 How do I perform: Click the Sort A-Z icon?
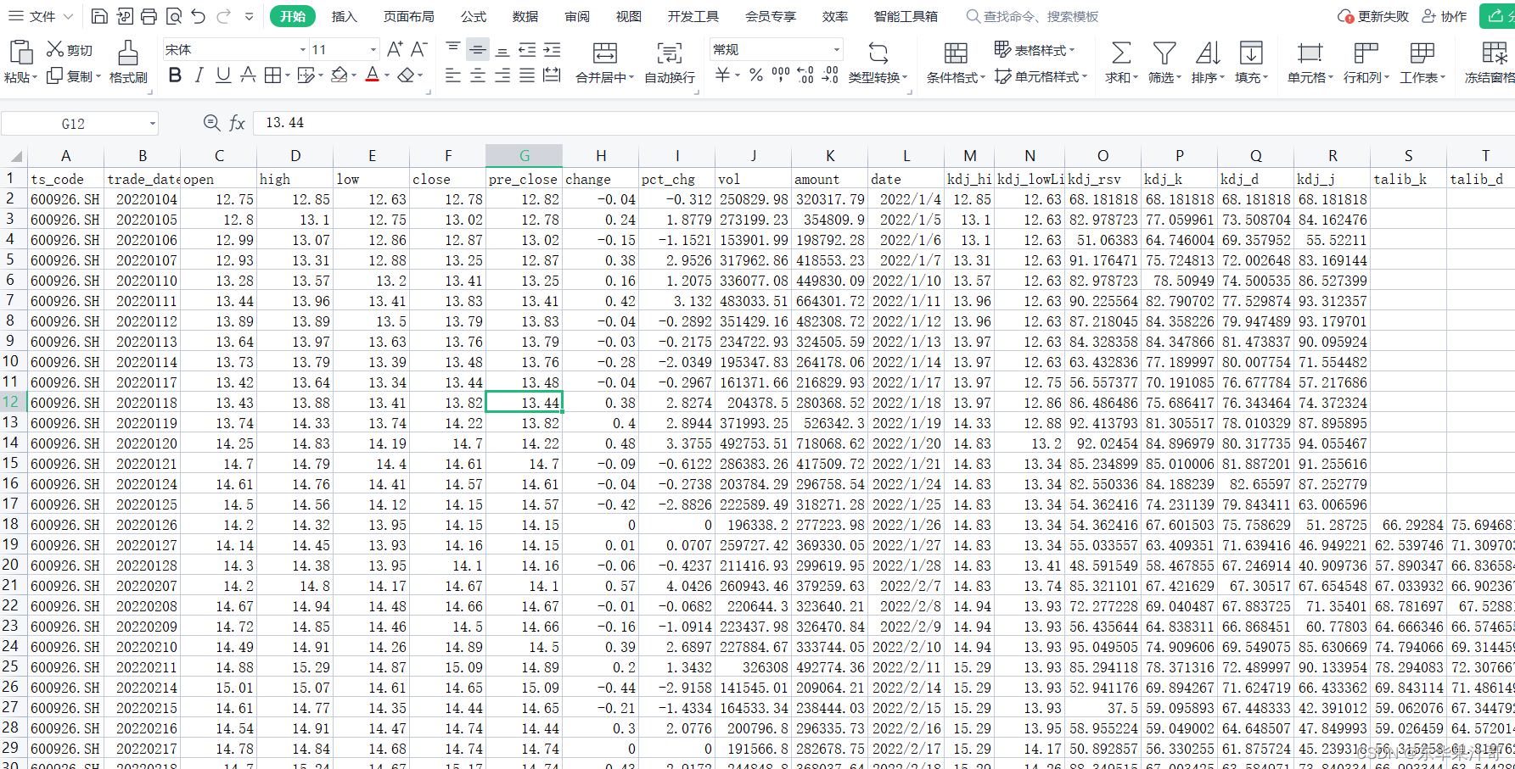click(1208, 53)
